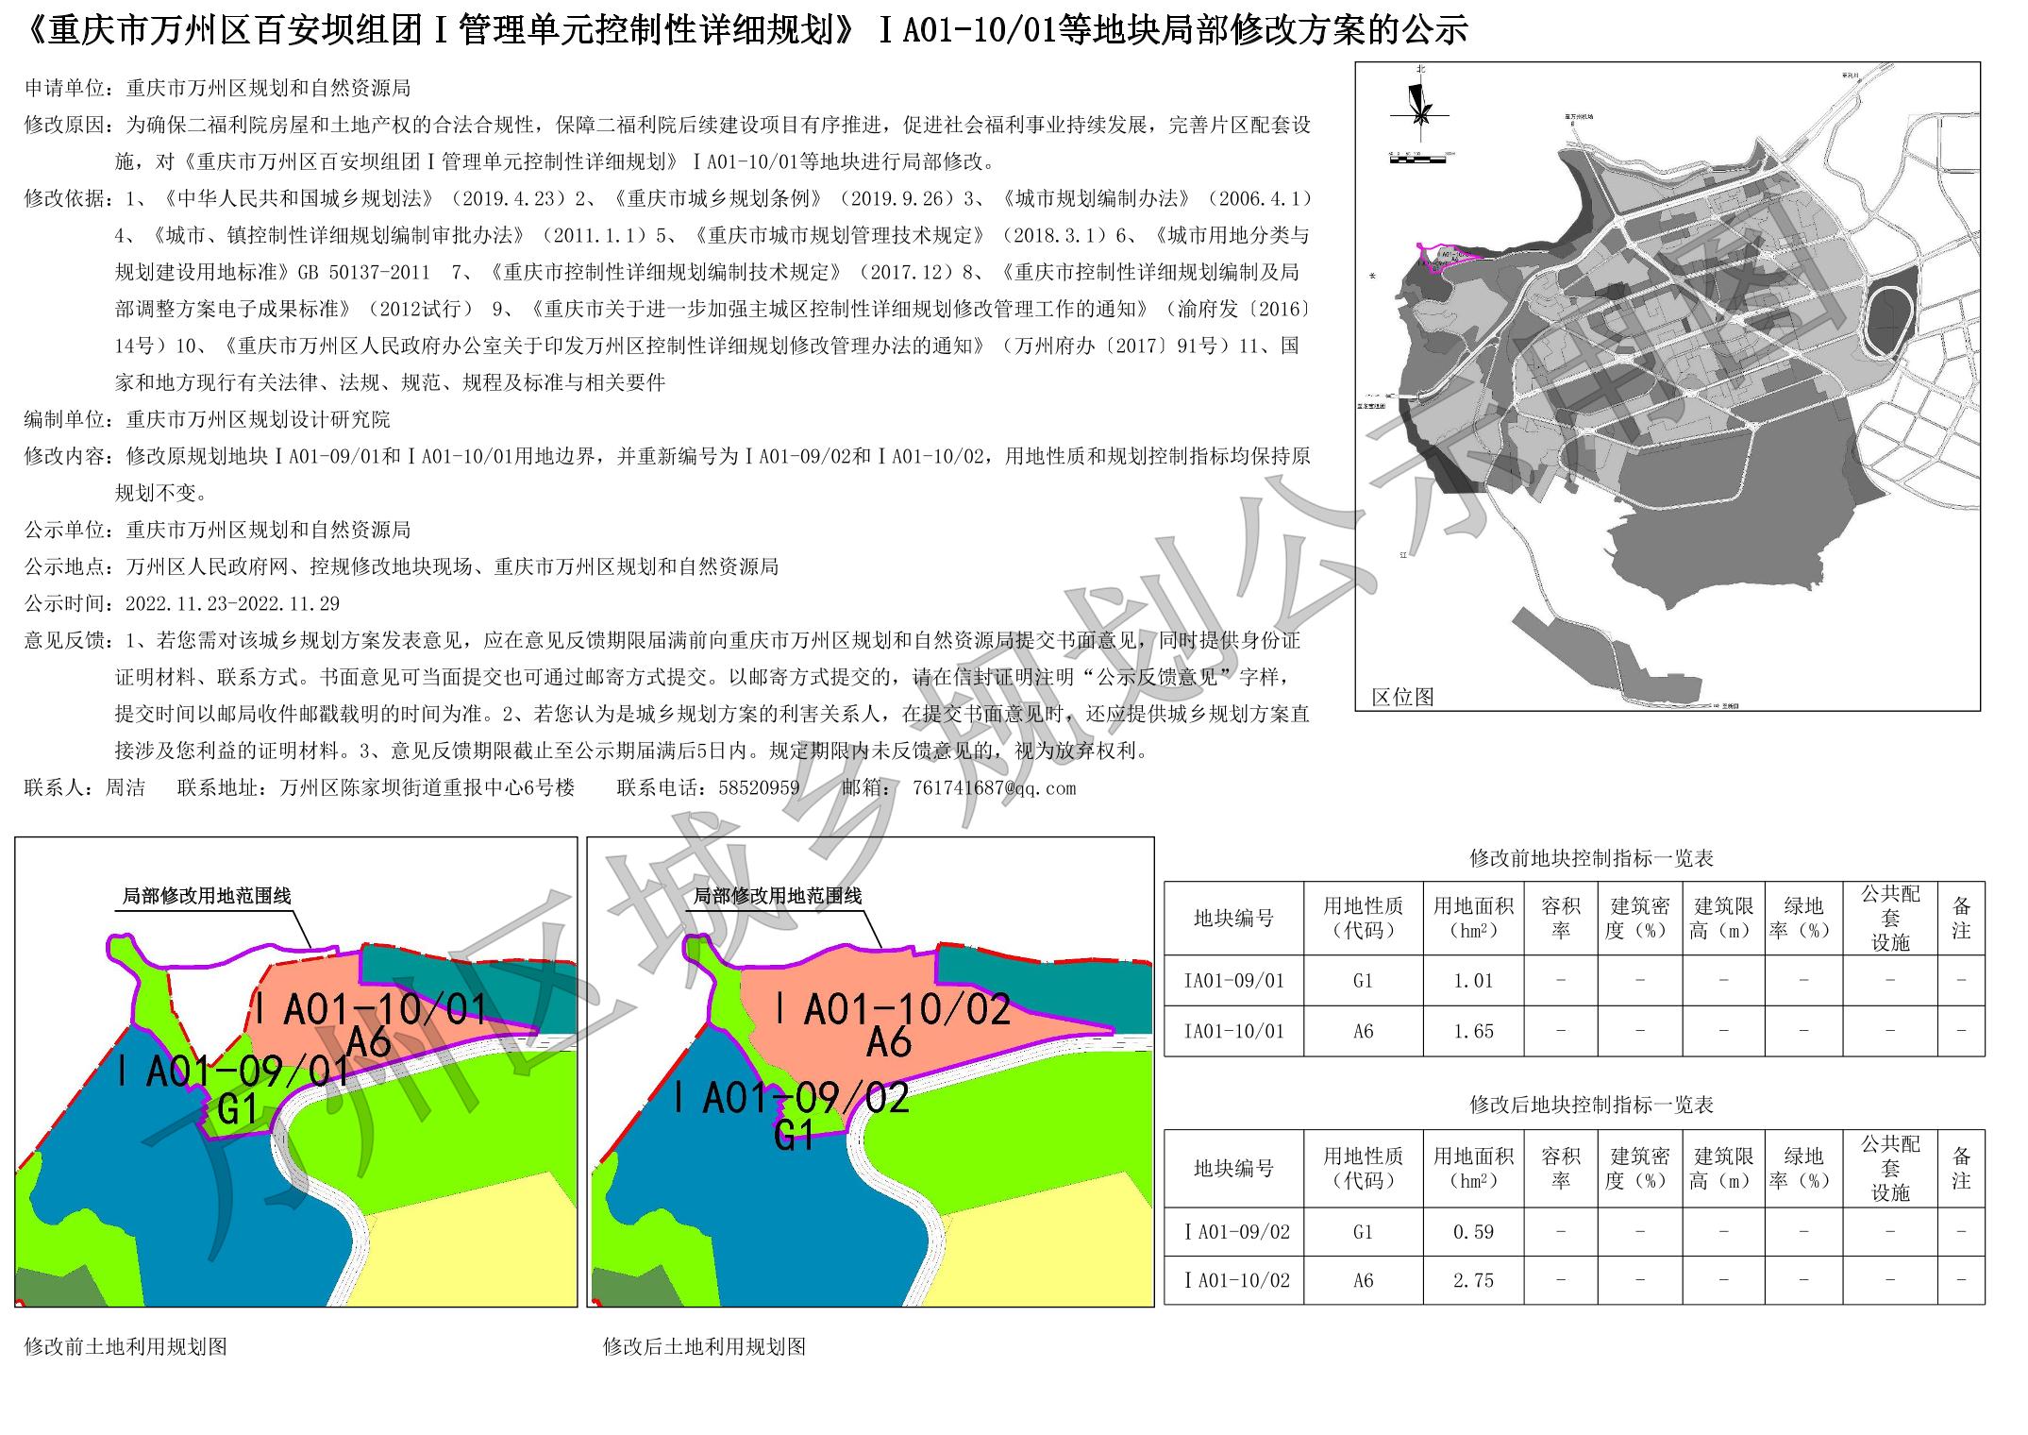The height and width of the screenshot is (1435, 2028).
Task: Click the 编制单位 line naming 规划设计研究院
Action: (x=207, y=419)
